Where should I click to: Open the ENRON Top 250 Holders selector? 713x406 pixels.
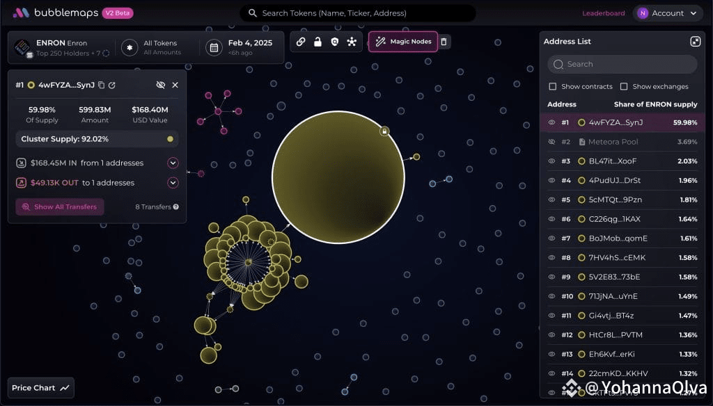click(62, 48)
